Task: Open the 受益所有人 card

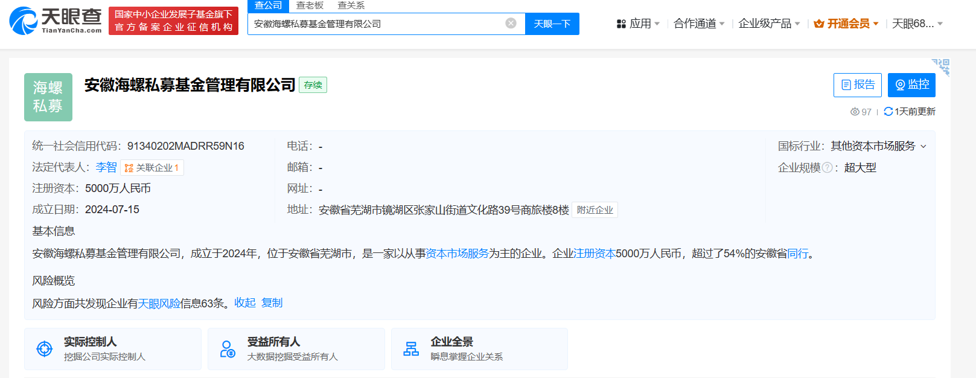Action: tap(296, 349)
